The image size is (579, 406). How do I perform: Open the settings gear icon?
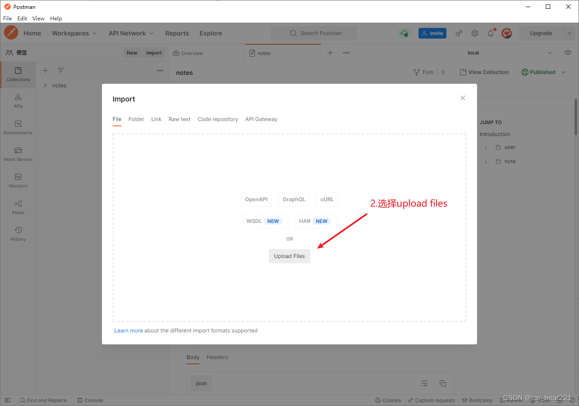tap(475, 33)
